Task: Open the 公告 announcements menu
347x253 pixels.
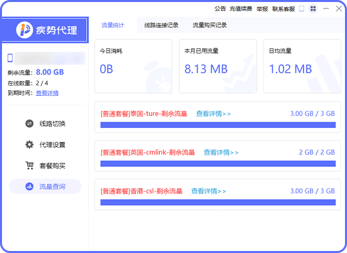Action: [x=220, y=8]
